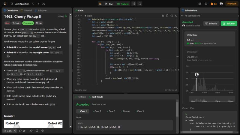
Task: Open the Editorial button in Submissions
Action: click(x=211, y=23)
